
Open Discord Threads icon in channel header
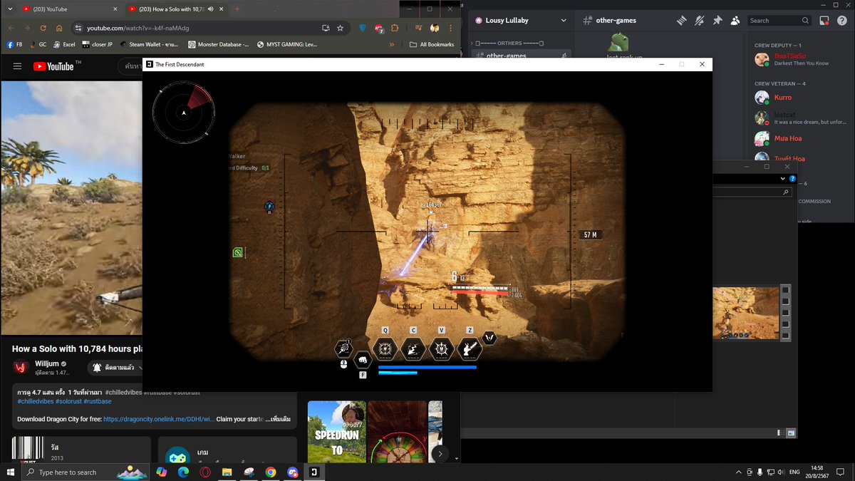point(682,21)
